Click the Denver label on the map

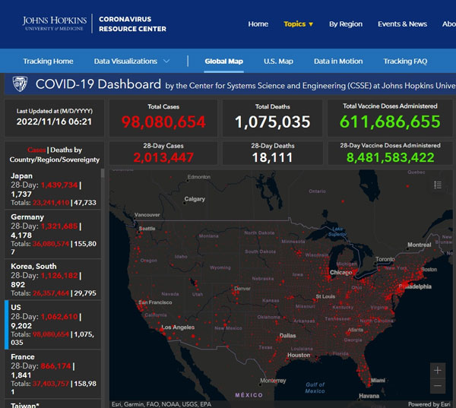tap(242, 289)
